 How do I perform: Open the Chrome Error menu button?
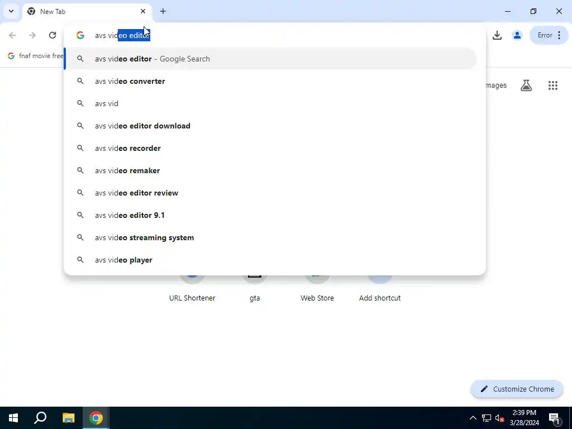click(x=549, y=35)
